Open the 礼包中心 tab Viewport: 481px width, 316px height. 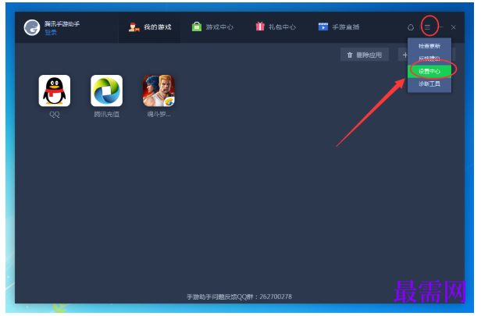pos(276,27)
